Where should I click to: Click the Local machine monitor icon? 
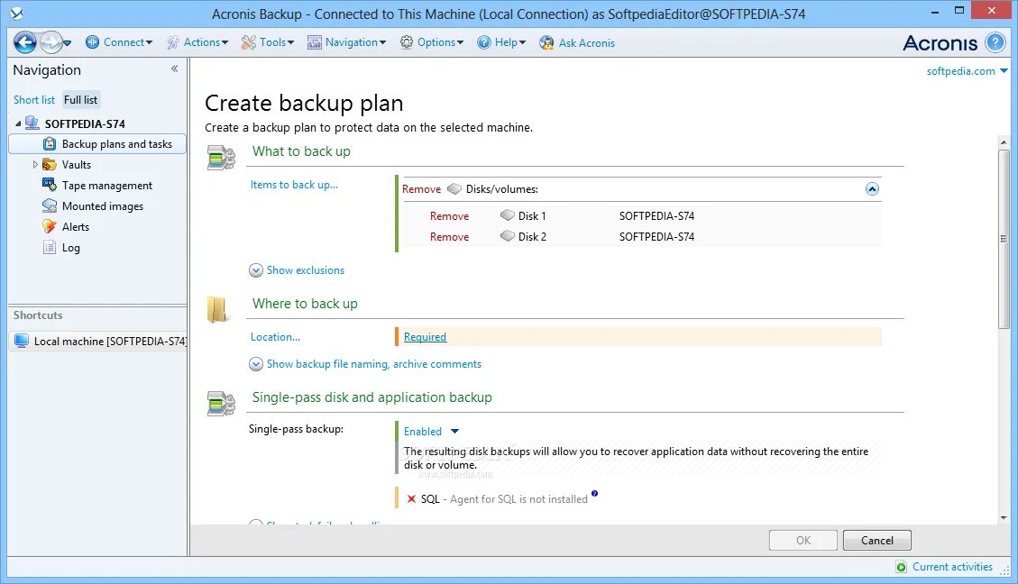(x=22, y=341)
